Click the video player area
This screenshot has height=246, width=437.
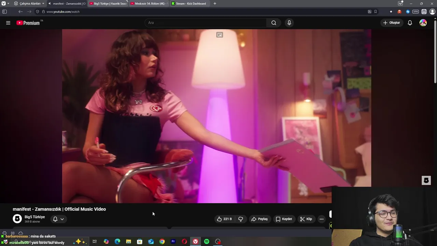(216, 116)
